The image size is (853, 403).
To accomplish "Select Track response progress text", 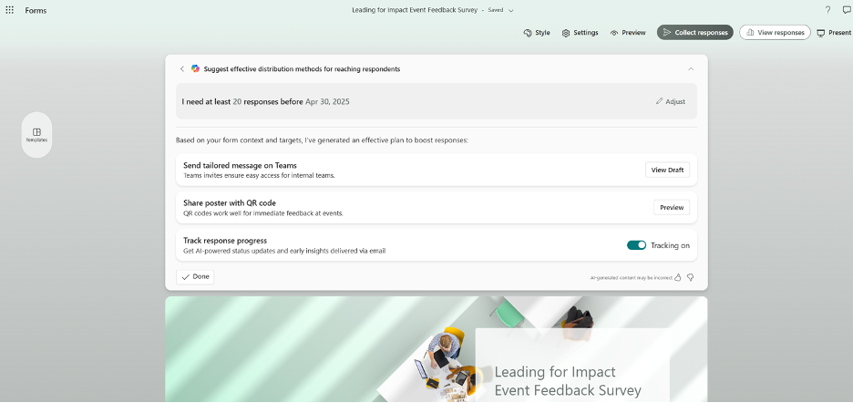I will tap(225, 241).
